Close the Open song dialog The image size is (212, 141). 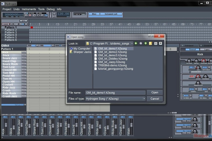[x=159, y=36]
